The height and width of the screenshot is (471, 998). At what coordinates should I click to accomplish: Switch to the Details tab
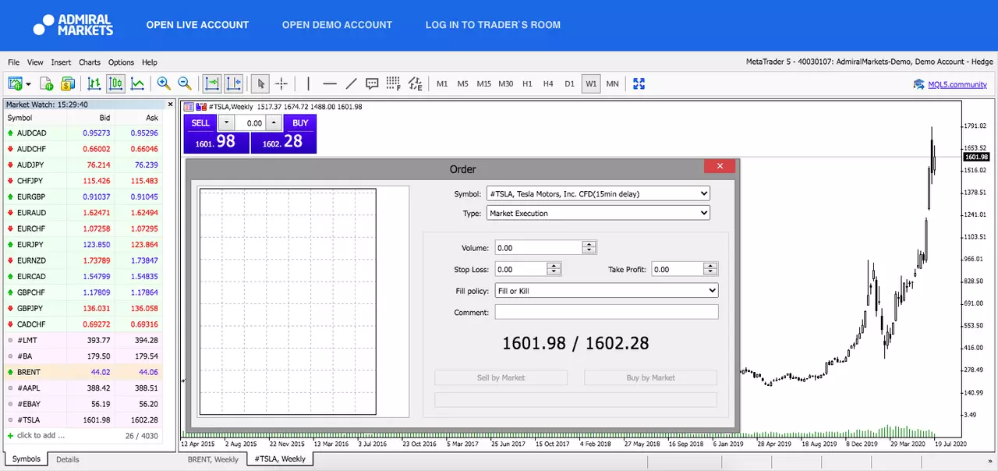(x=68, y=459)
